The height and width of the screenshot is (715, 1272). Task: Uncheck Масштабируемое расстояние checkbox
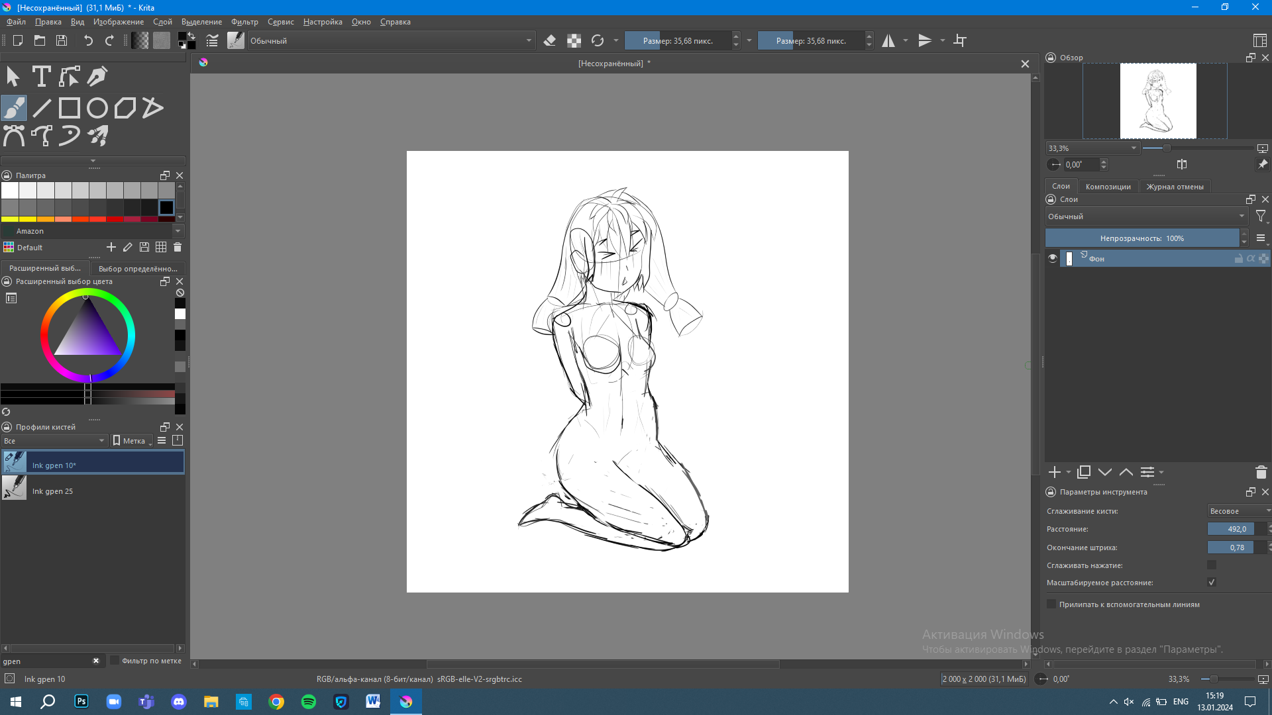(x=1212, y=583)
